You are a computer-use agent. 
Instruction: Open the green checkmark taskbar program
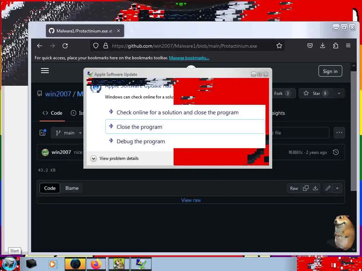pos(141,264)
